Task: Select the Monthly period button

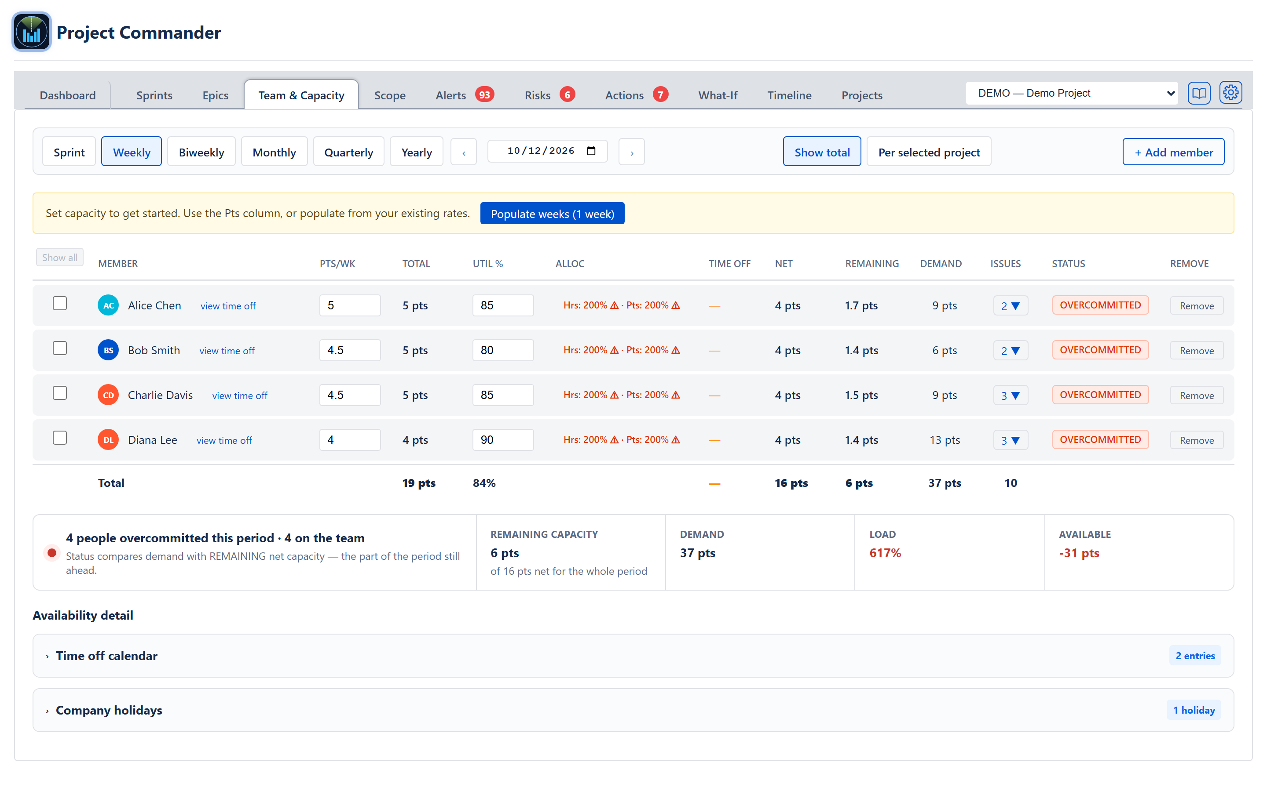Action: tap(274, 152)
